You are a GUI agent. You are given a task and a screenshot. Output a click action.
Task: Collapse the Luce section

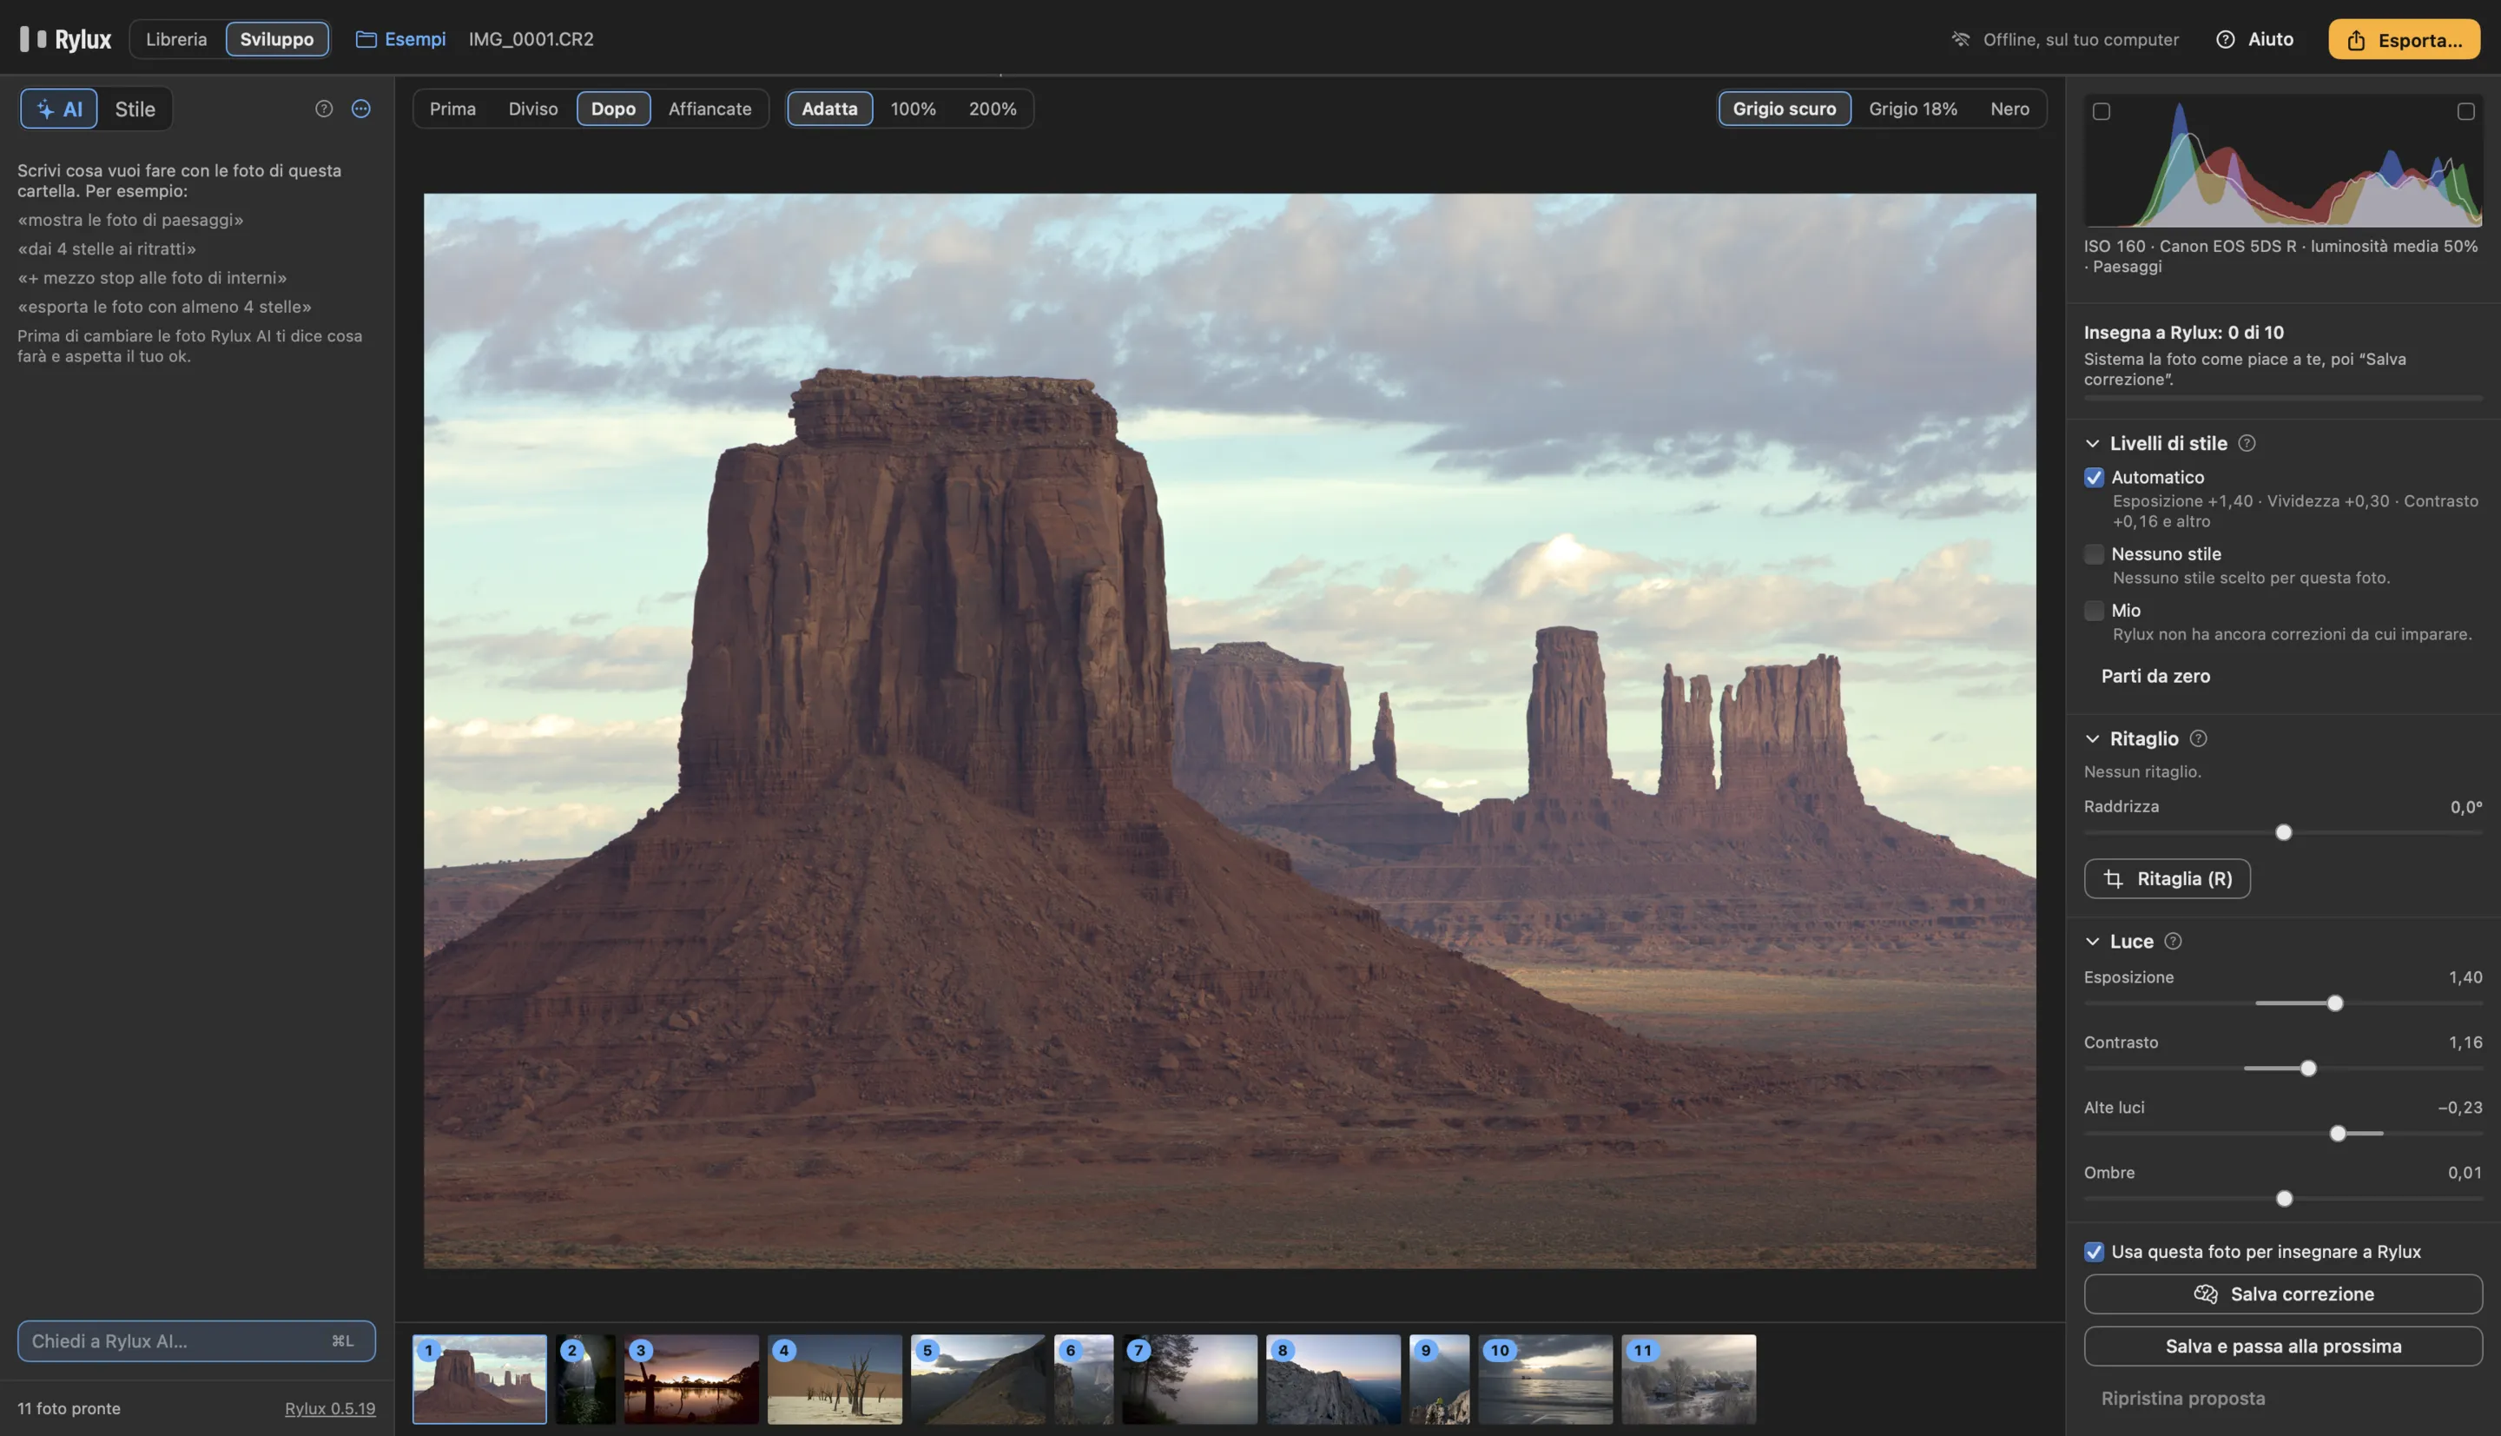point(2092,942)
